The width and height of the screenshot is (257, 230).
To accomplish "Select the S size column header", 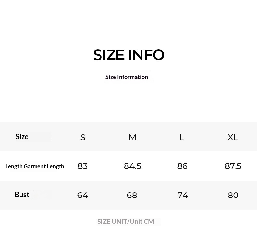I will click(x=83, y=137).
